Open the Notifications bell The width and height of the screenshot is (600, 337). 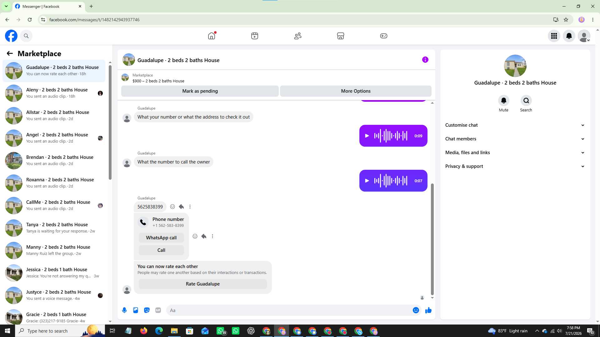point(569,36)
